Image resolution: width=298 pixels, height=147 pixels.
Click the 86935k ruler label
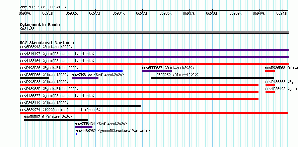[142, 13]
